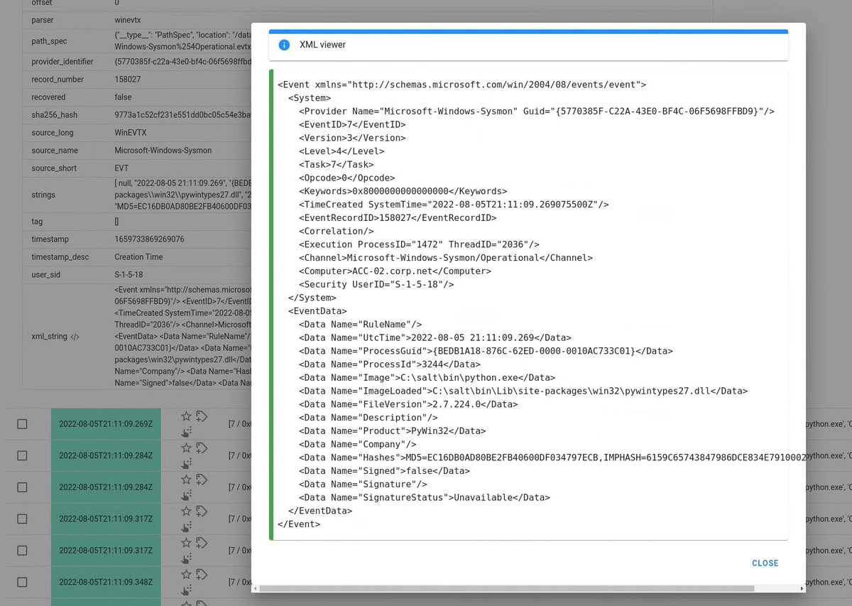Click the 2022-08-05T21:11:09.269Z timestamp cell
Viewport: 852px width, 606px height.
click(106, 424)
